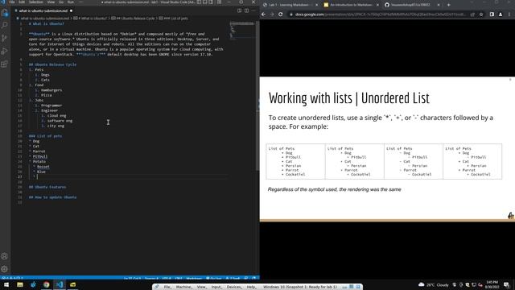This screenshot has width=515, height=290.
Task: Open the Source Control view
Action: [x=5, y=38]
